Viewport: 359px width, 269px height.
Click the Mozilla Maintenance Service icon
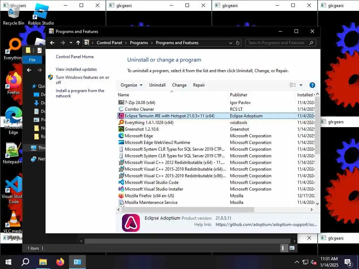pos(121,202)
